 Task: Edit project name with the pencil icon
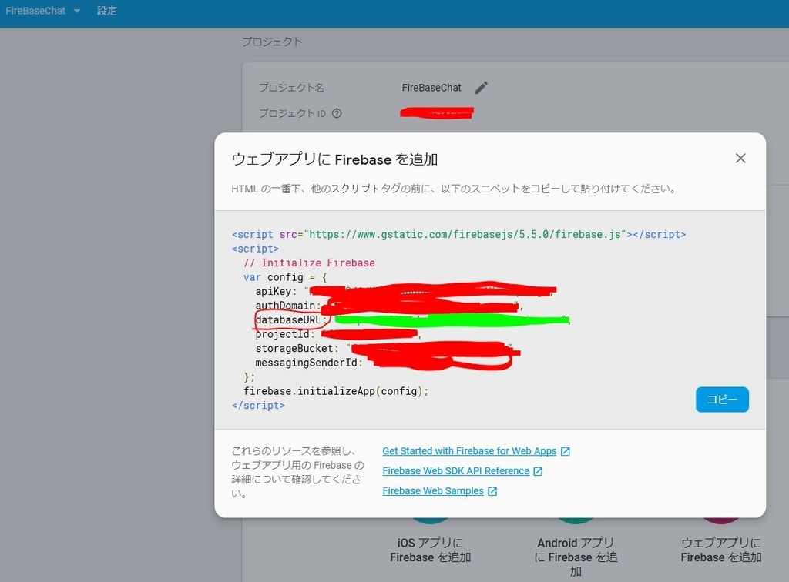pos(481,88)
